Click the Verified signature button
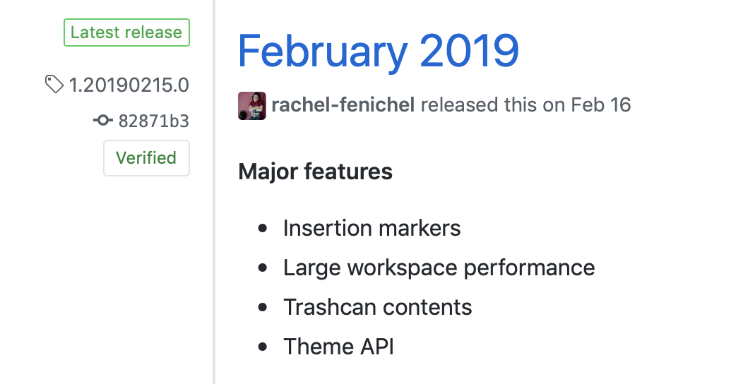 tap(146, 158)
